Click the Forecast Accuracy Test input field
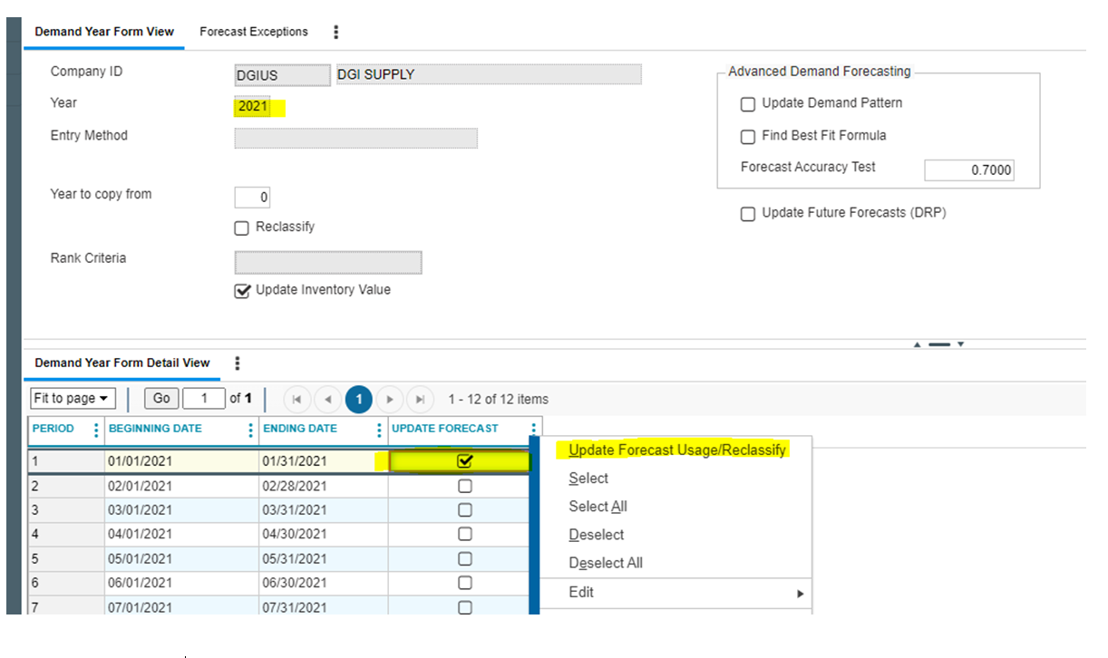Screen dimensions: 1108x658 click(x=968, y=169)
